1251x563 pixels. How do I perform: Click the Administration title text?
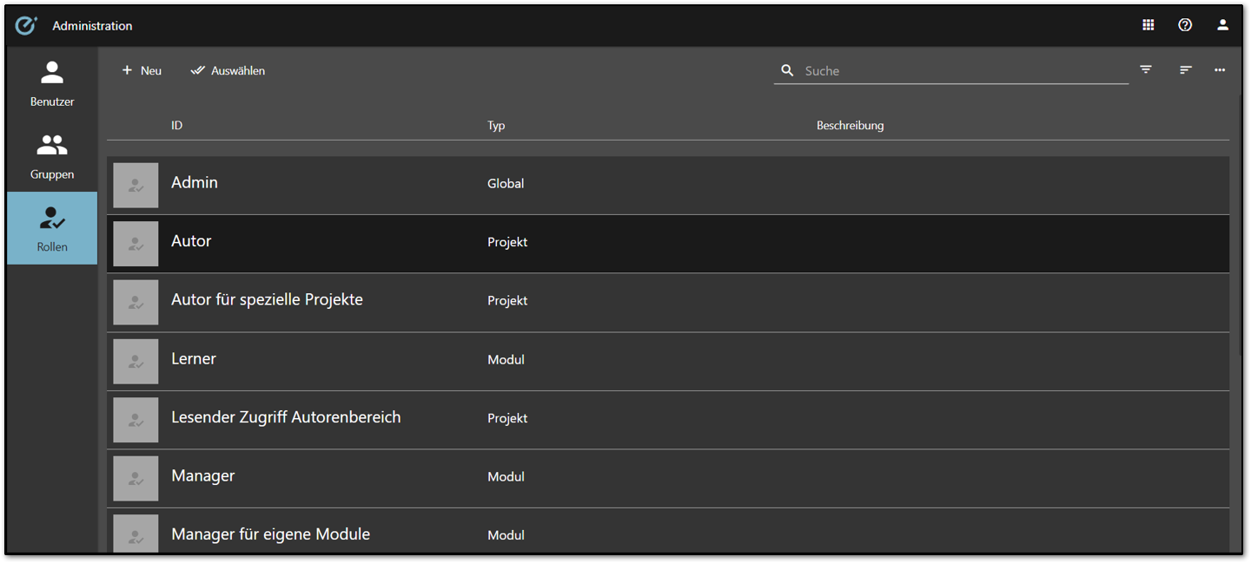92,26
